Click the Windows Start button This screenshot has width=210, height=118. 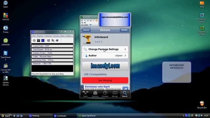tap(6, 116)
